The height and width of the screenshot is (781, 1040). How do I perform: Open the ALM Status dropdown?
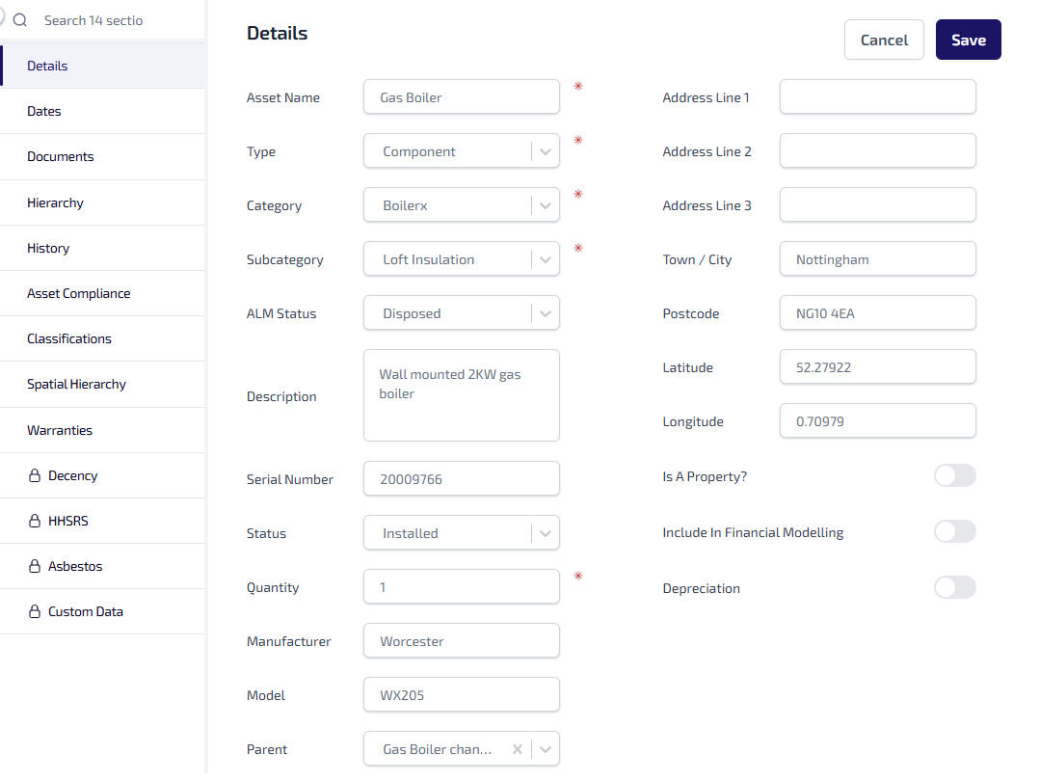point(546,313)
